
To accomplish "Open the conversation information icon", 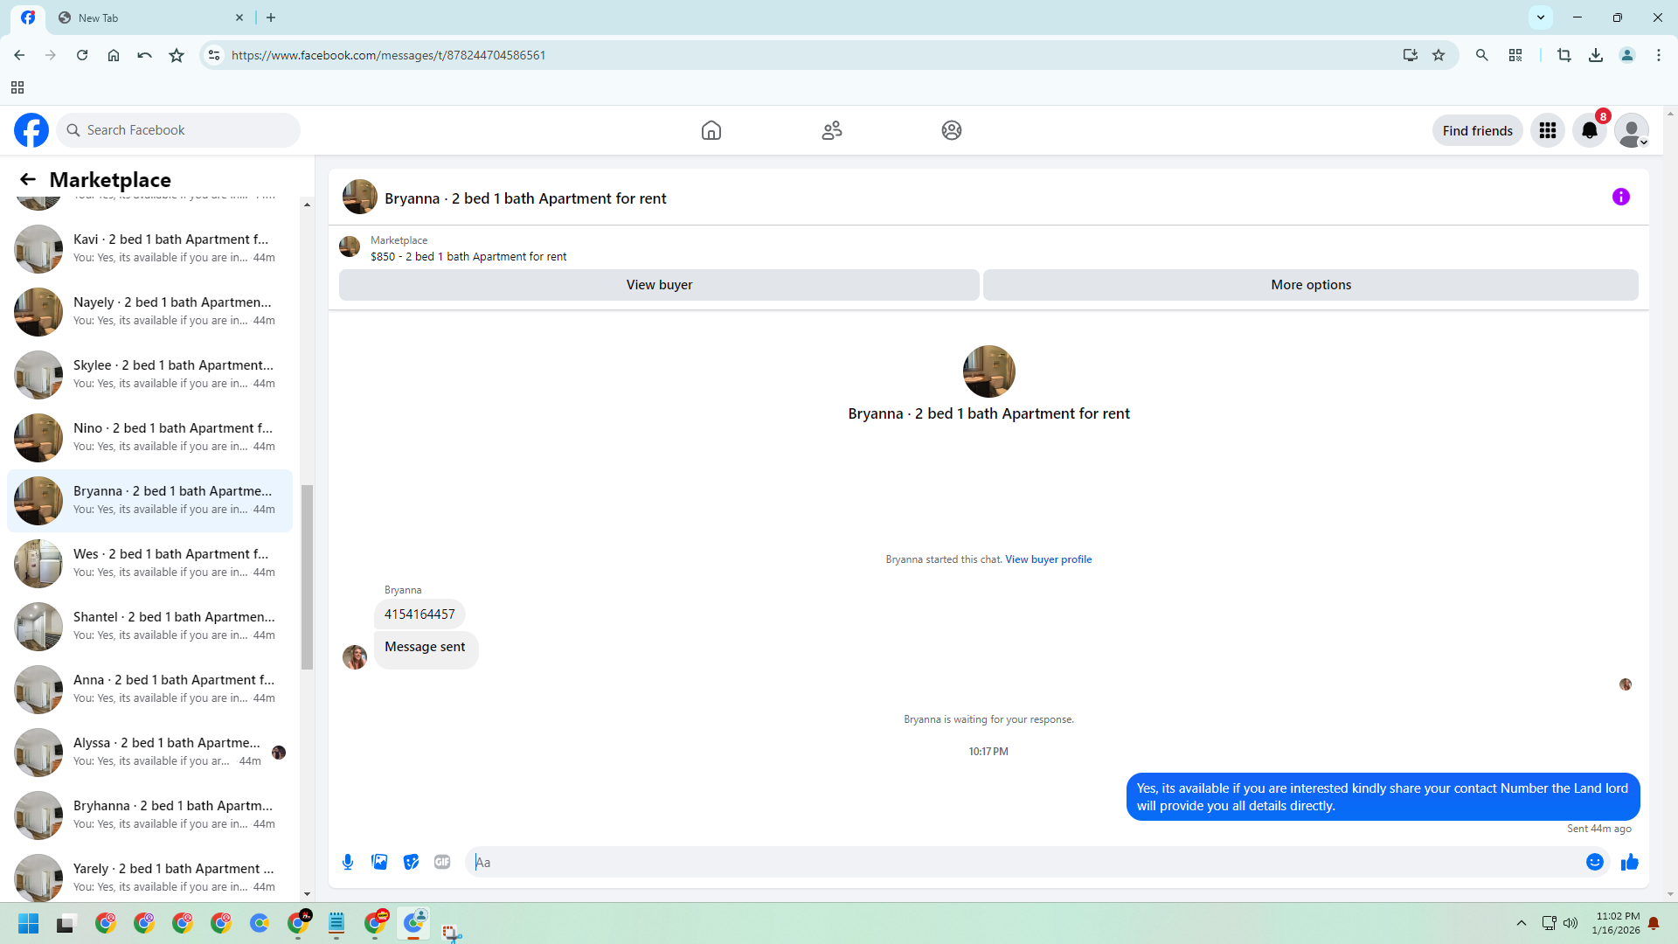I will pyautogui.click(x=1620, y=197).
